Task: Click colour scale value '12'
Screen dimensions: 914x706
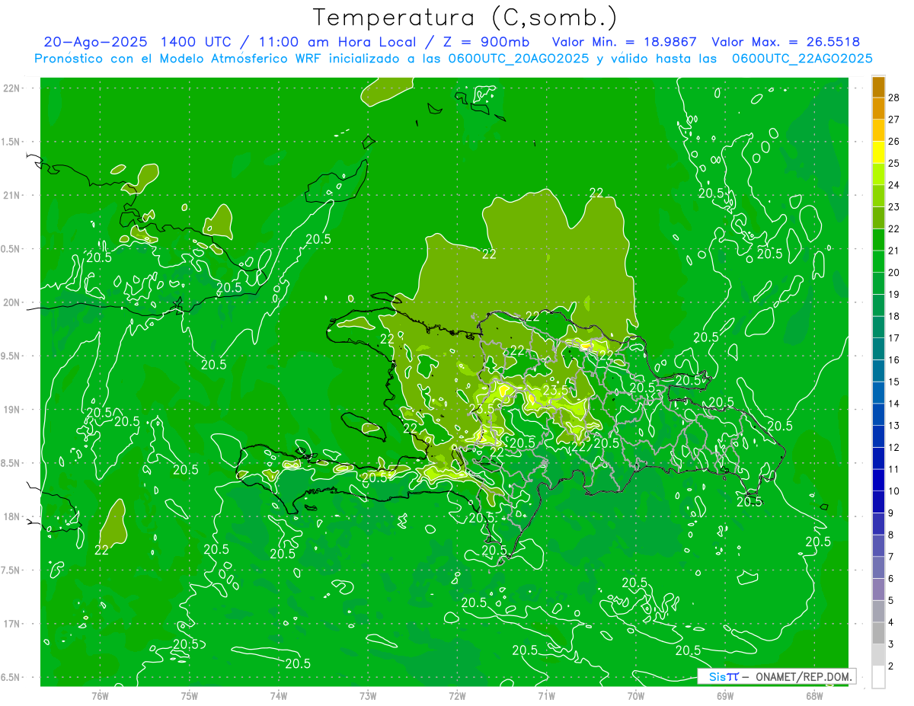Action: click(x=893, y=447)
